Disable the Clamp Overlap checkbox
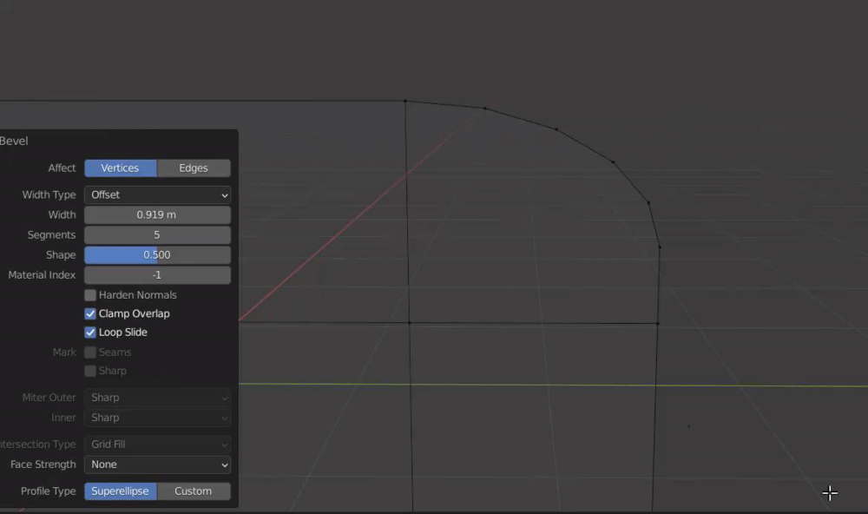 [90, 313]
